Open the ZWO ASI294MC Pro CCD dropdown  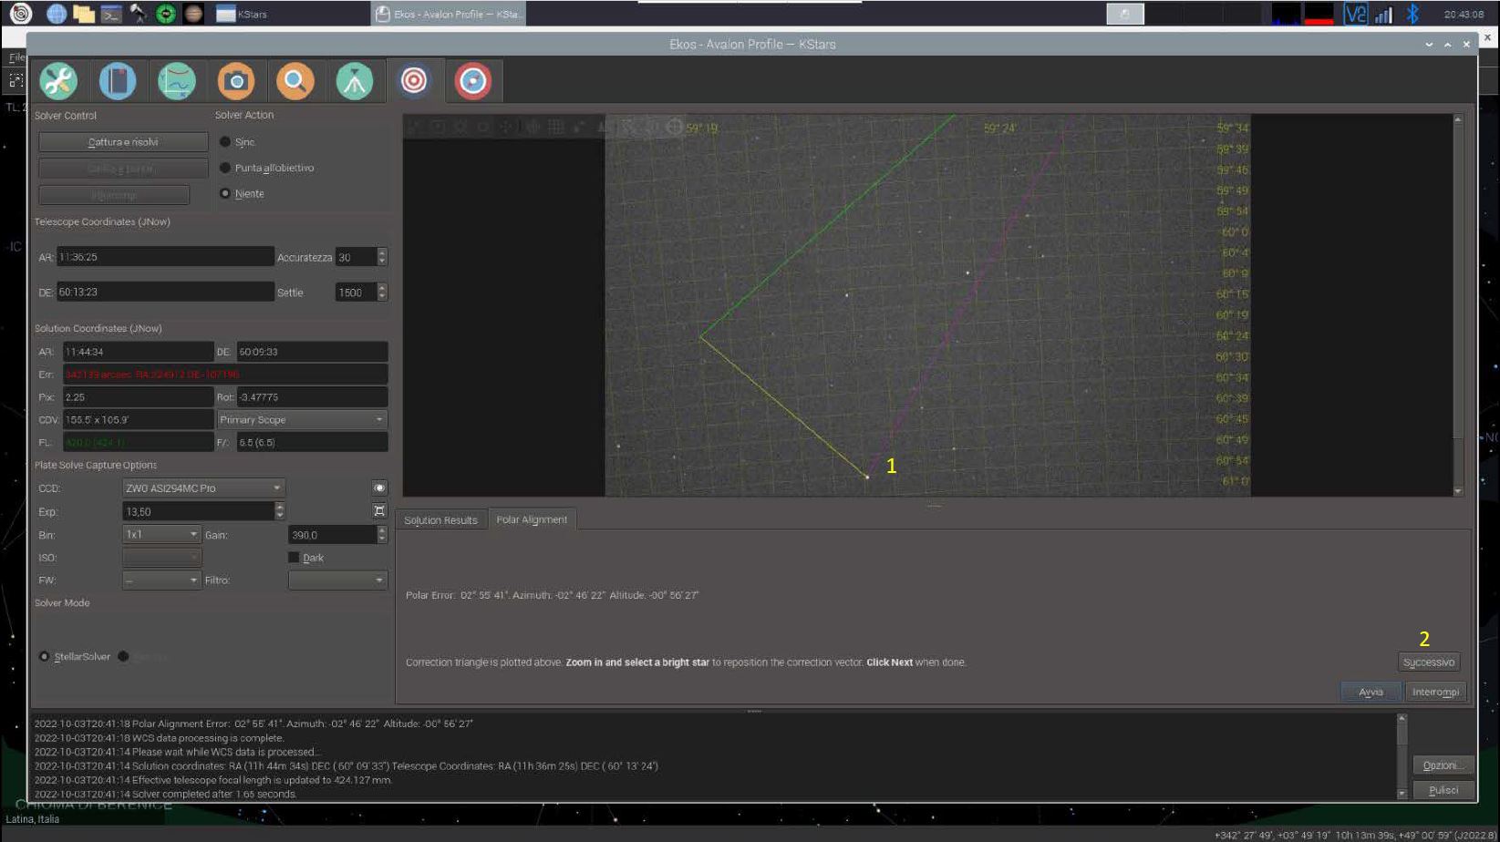[x=203, y=488]
